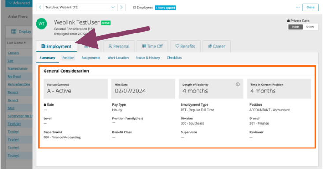Click the Display grid icon
The image size is (323, 170).
(x=14, y=31)
